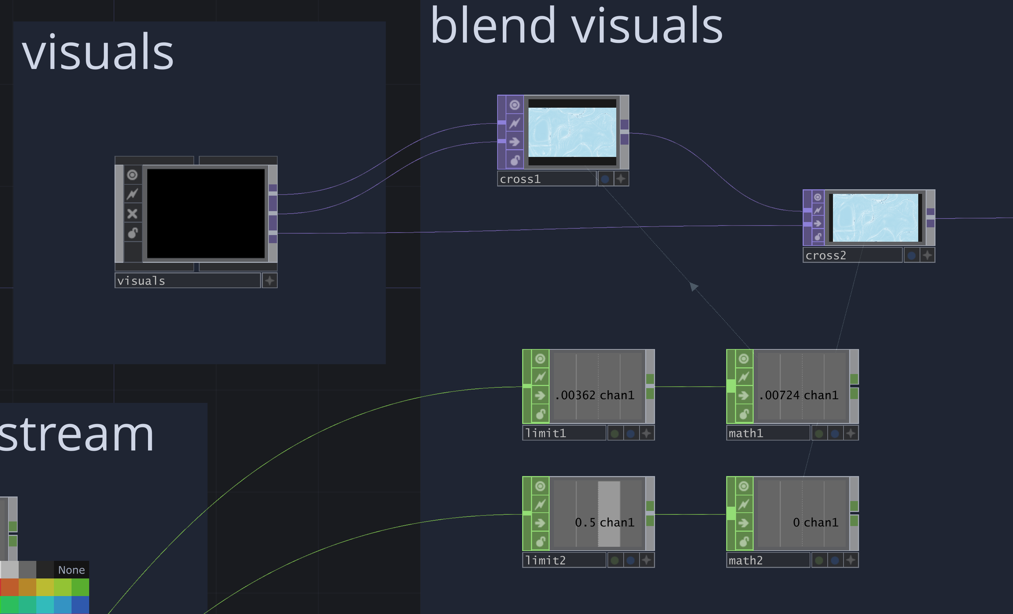Toggle clone immune flag on limit2 node

(x=540, y=504)
